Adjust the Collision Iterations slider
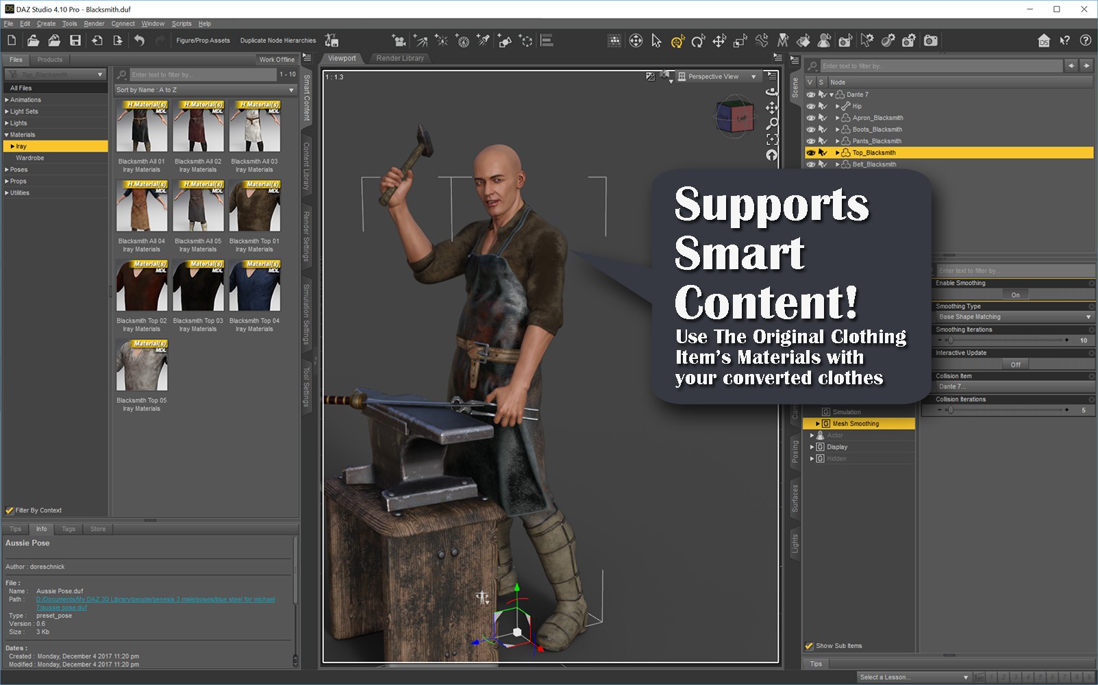 tap(1002, 410)
